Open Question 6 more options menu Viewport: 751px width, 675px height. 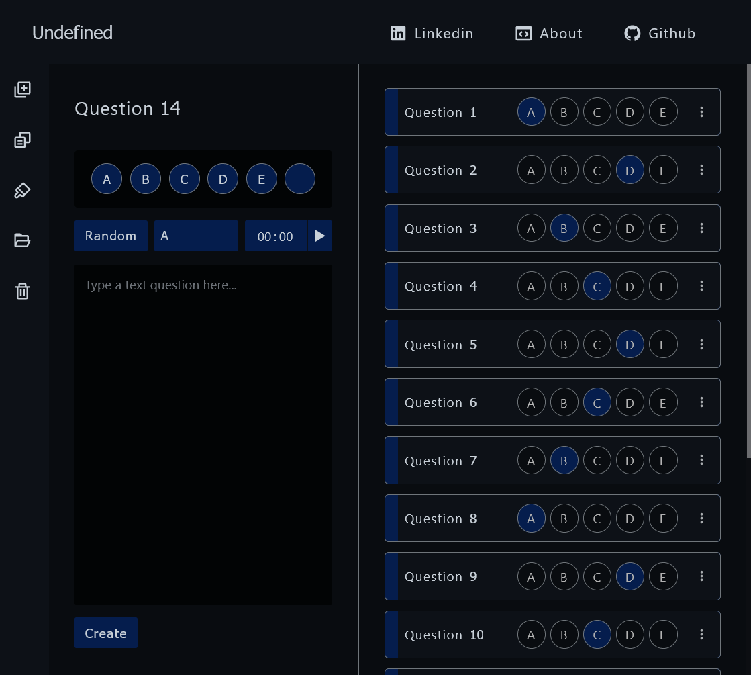pos(701,402)
